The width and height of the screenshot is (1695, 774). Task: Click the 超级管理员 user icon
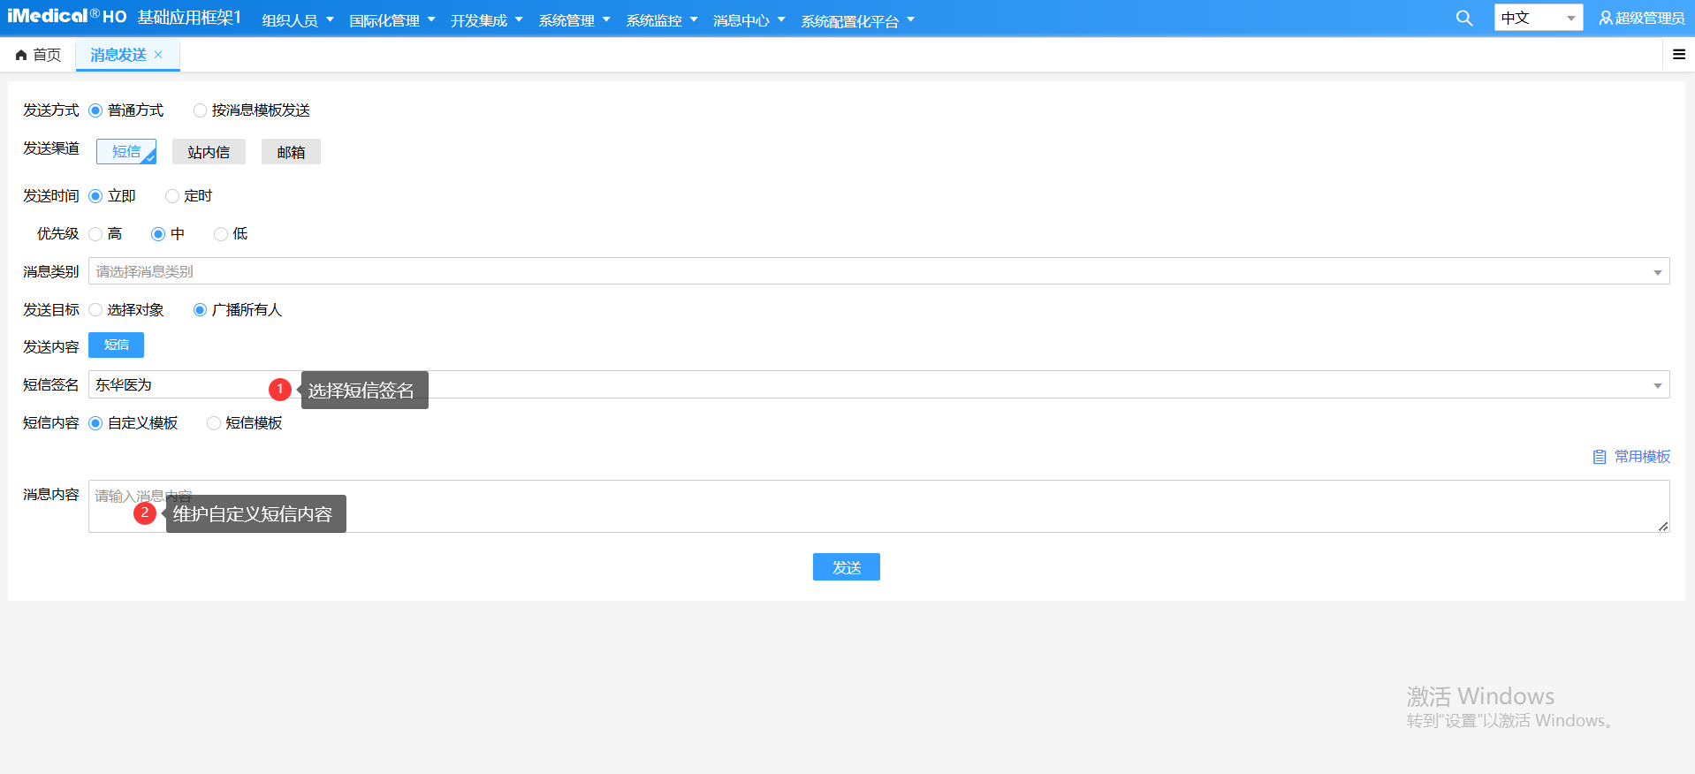point(1605,19)
